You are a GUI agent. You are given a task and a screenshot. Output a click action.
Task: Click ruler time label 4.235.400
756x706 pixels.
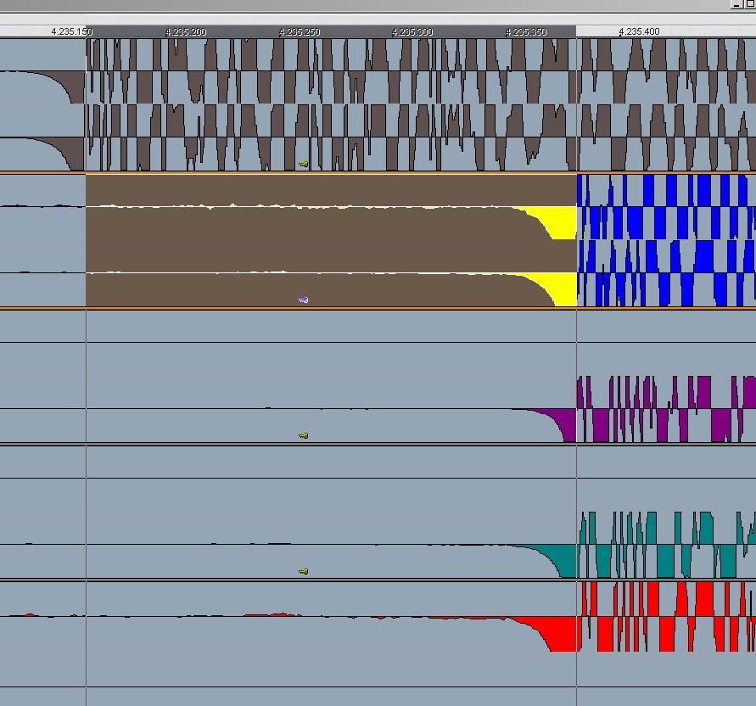click(x=639, y=32)
